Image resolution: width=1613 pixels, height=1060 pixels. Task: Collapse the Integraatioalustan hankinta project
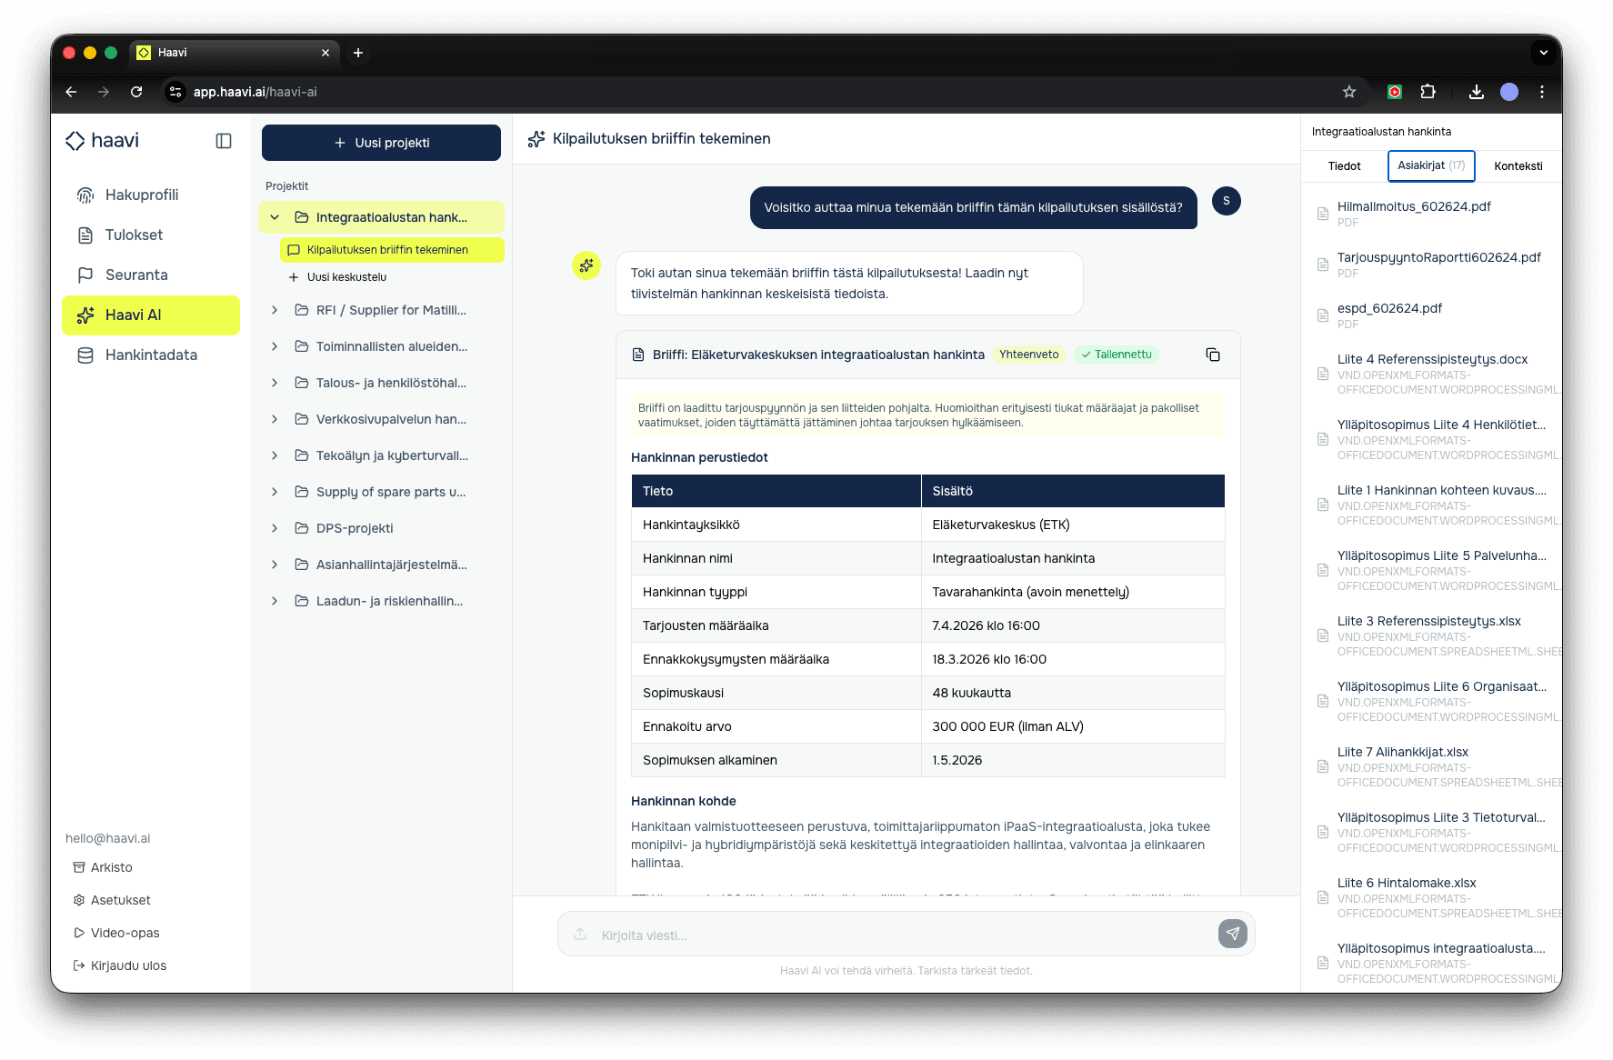point(275,217)
